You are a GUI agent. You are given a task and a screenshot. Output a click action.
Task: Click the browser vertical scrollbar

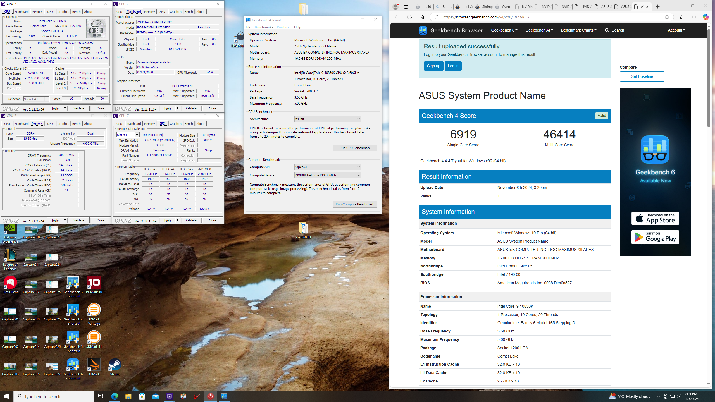tap(709, 78)
